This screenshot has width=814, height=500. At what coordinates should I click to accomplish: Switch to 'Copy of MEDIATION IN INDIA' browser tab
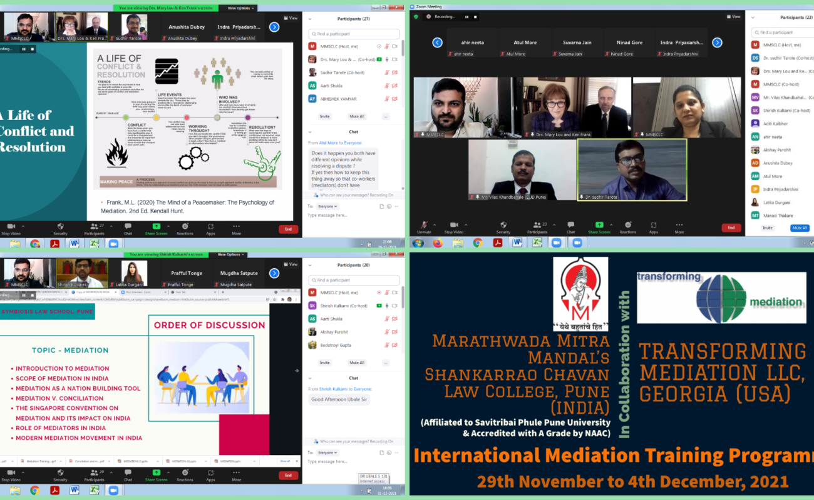[x=94, y=292]
